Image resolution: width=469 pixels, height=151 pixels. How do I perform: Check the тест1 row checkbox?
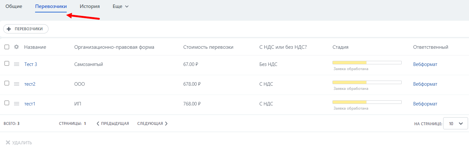click(x=7, y=103)
